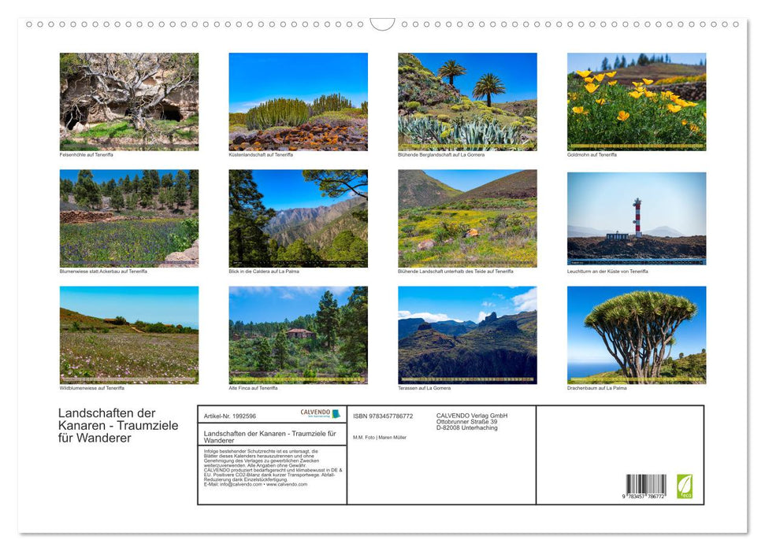Select the Goldmohn auf Teneriffa poppy photo
The height and width of the screenshot is (551, 765).
point(637,101)
